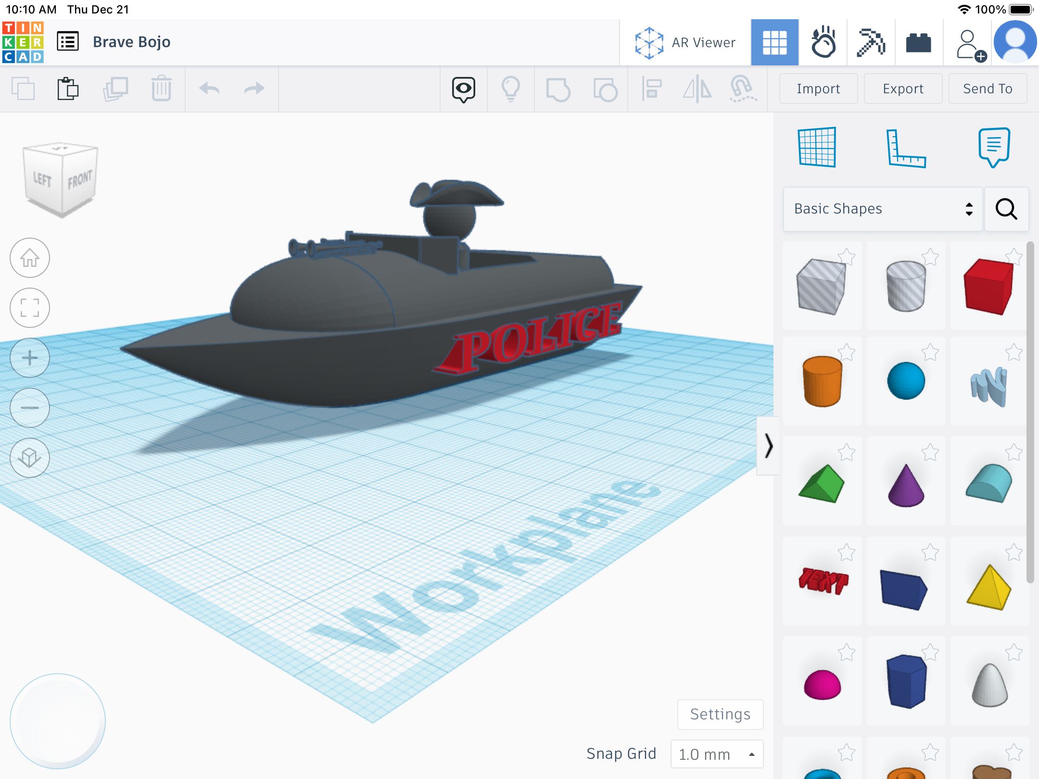
Task: Select the Workplane tool
Action: (817, 147)
